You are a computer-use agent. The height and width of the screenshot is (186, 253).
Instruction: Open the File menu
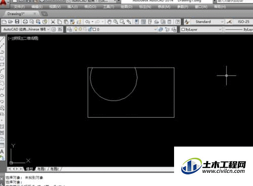(x=20, y=7)
